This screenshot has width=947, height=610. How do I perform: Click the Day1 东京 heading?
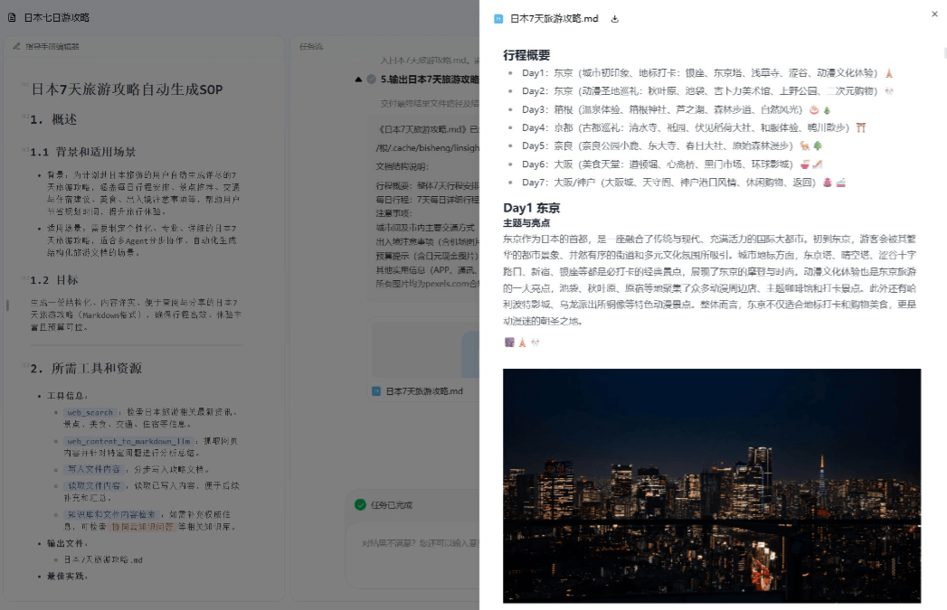pyautogui.click(x=531, y=208)
